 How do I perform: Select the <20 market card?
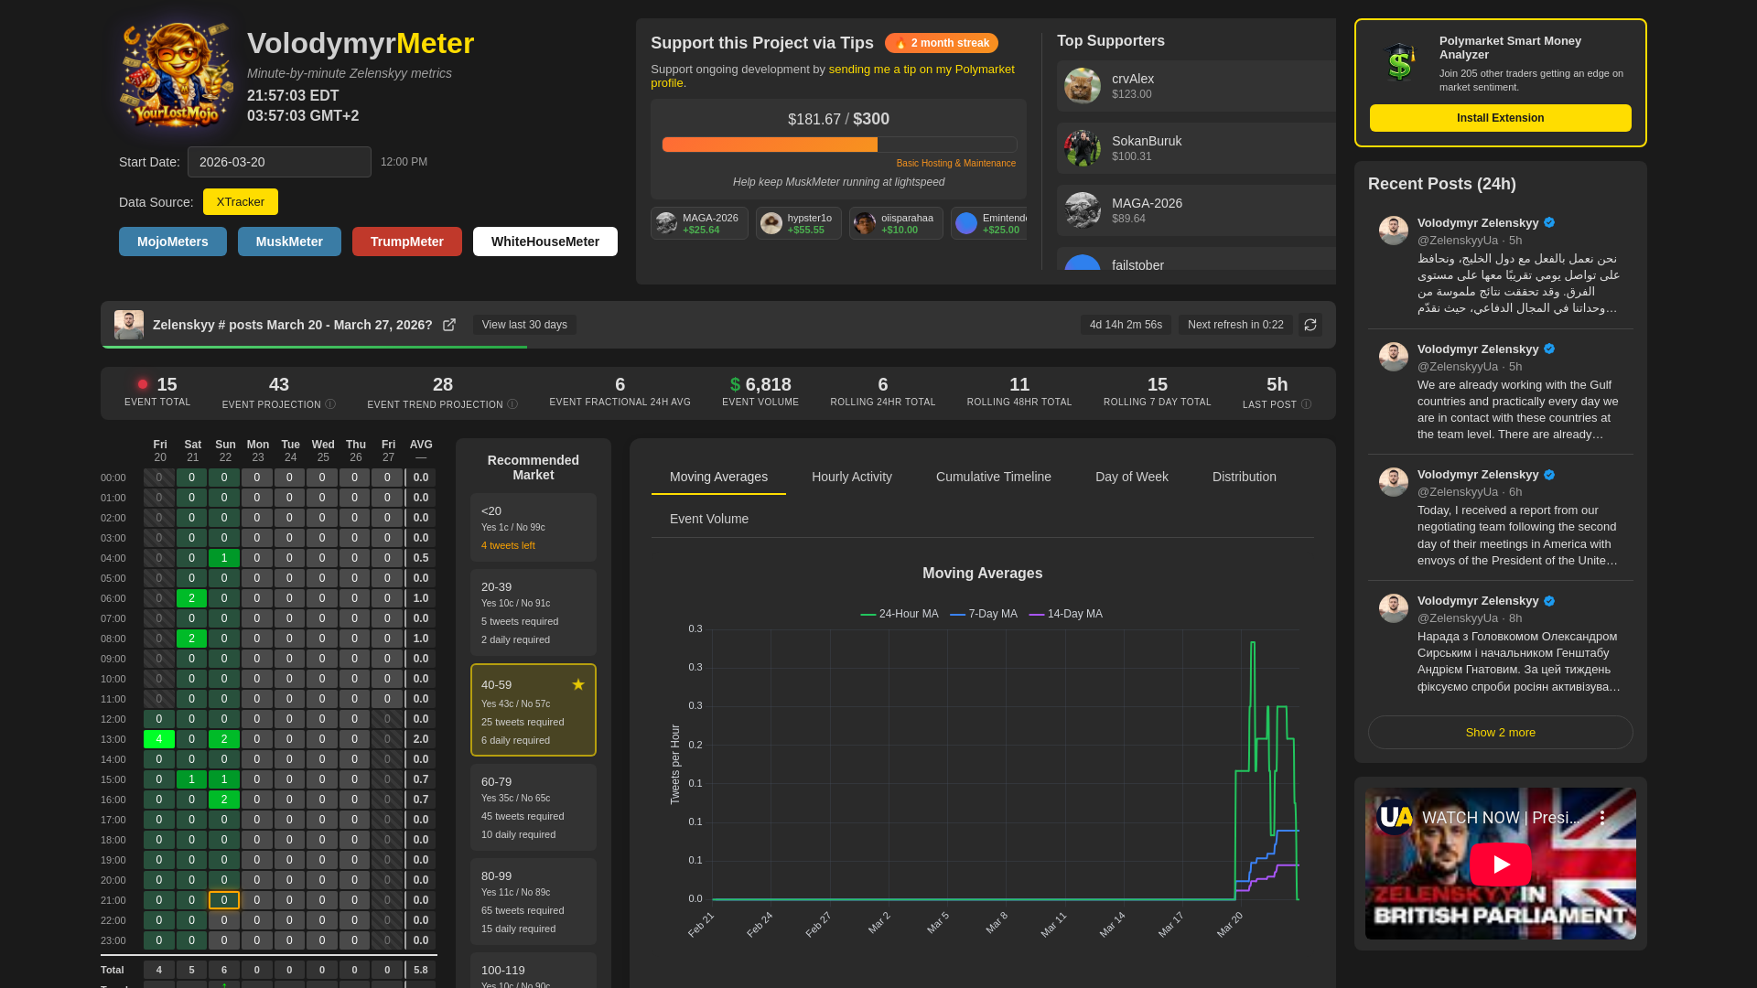(534, 528)
